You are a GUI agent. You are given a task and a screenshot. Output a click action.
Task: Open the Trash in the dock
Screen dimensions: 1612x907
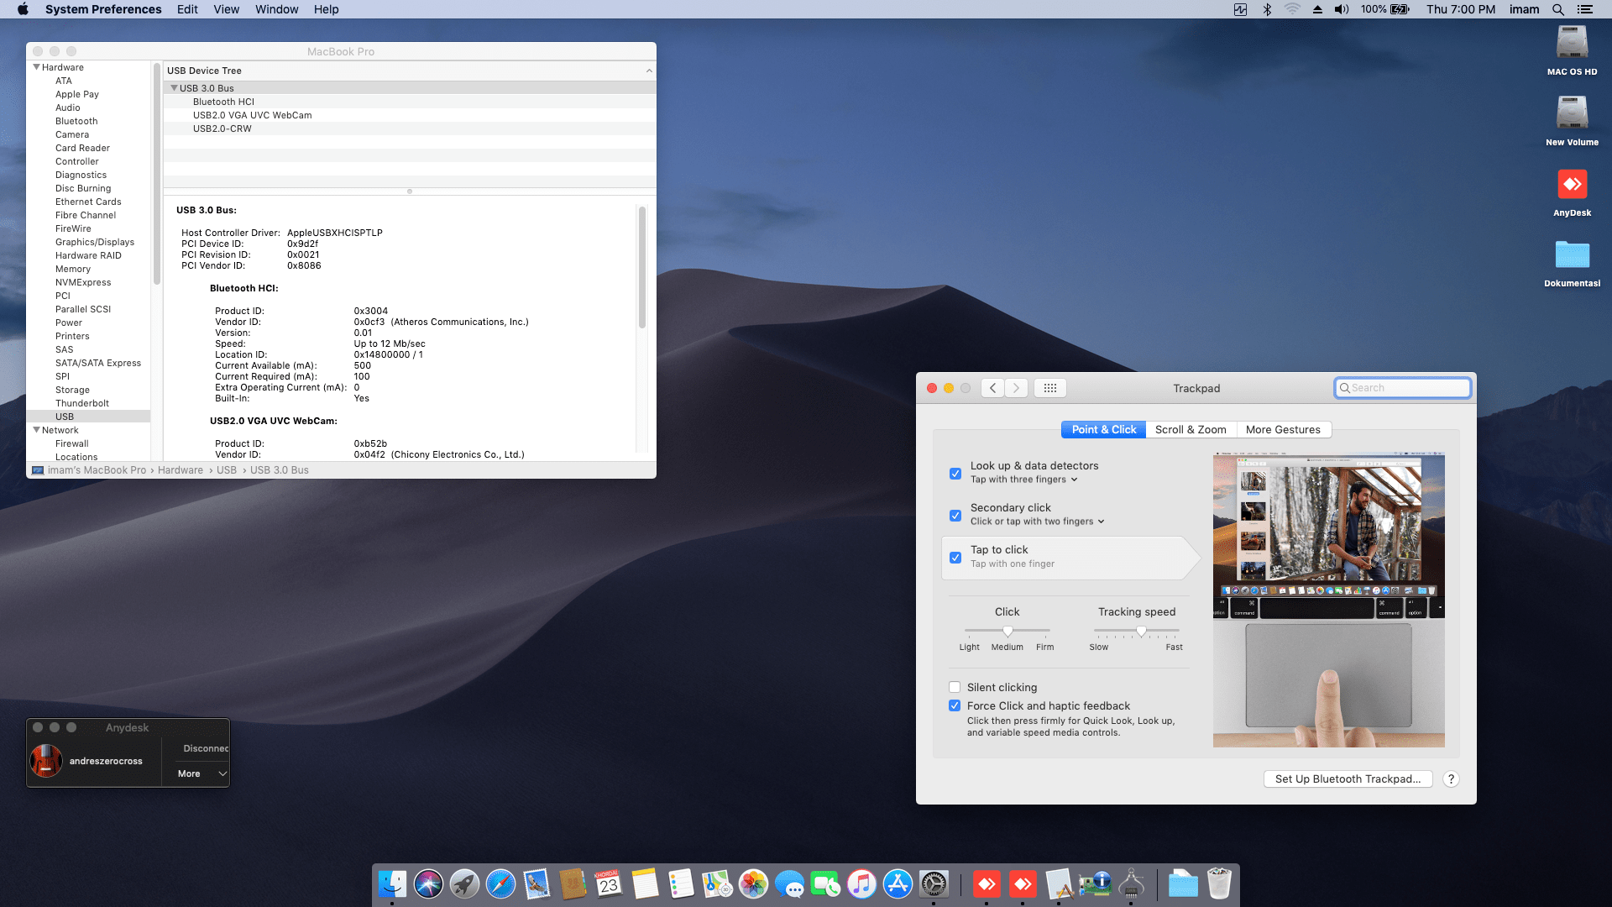[x=1219, y=883]
